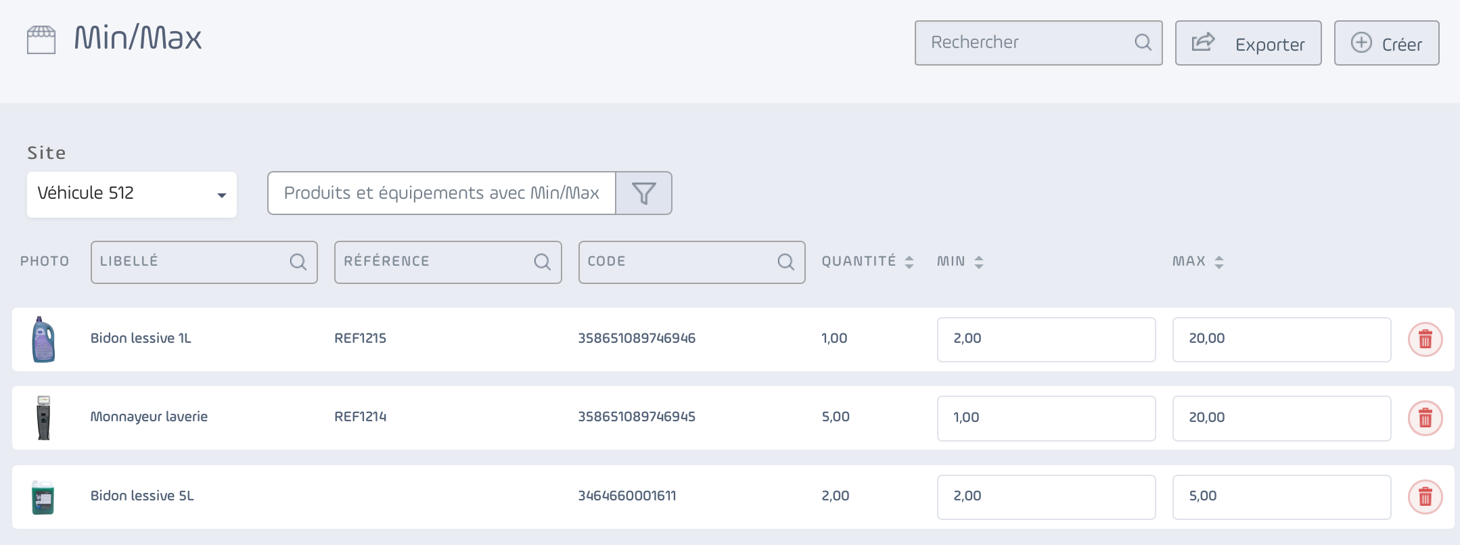Click the Créer button
Image resolution: width=1460 pixels, height=545 pixels.
tap(1386, 43)
